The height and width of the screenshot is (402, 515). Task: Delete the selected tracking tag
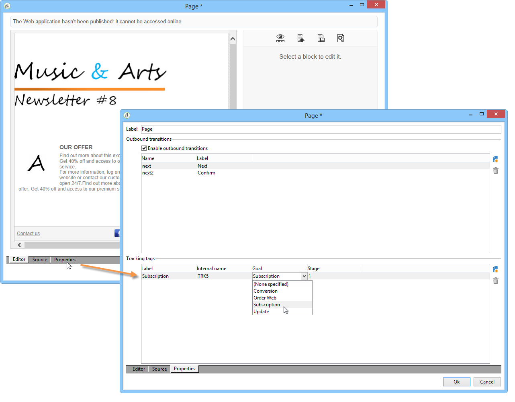click(x=496, y=281)
